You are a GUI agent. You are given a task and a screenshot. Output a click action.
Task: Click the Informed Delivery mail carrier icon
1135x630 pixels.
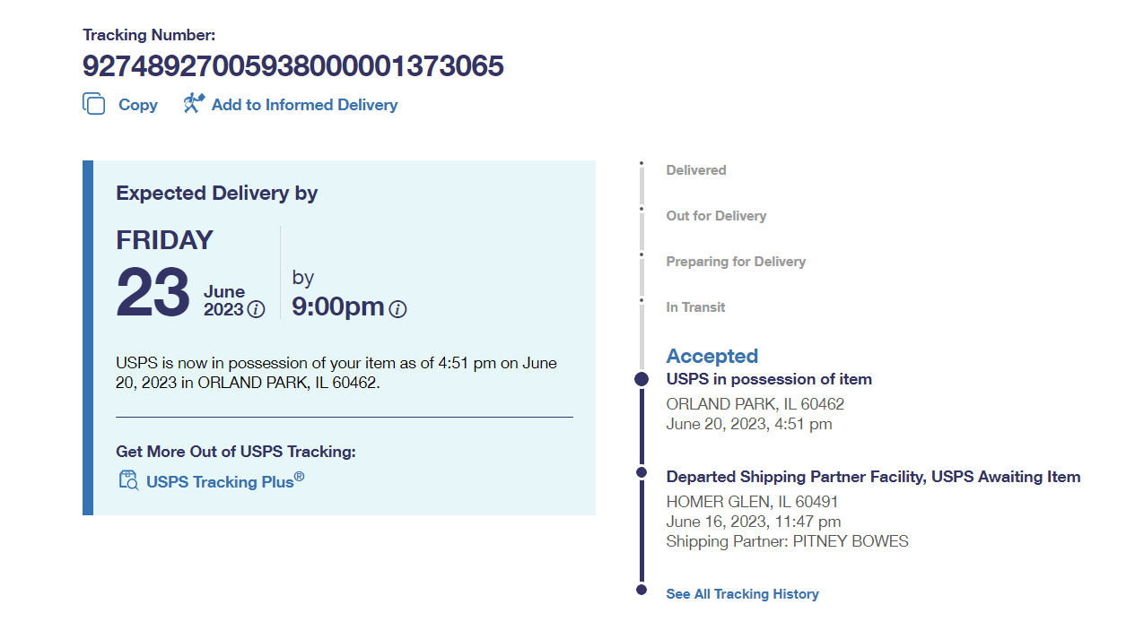(x=194, y=104)
